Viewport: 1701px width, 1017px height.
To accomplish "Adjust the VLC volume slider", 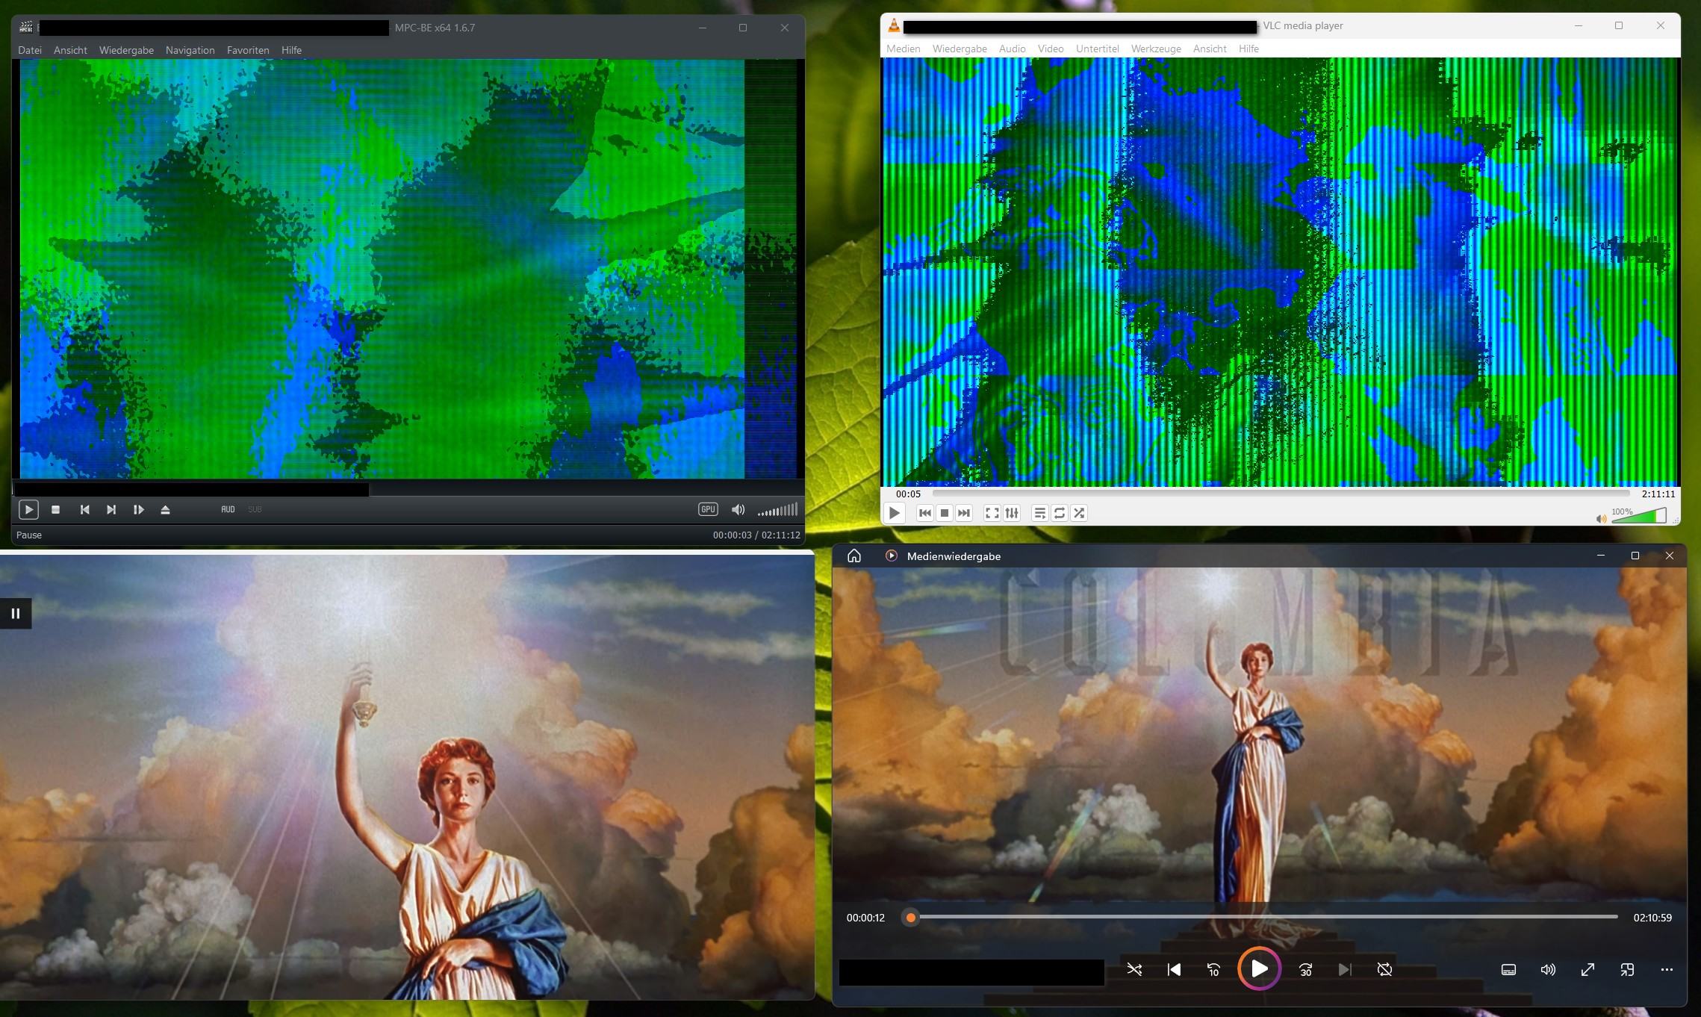I will (1639, 516).
